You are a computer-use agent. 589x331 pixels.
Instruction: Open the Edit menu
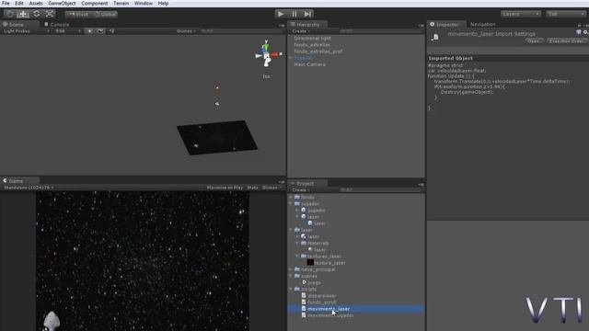(19, 4)
